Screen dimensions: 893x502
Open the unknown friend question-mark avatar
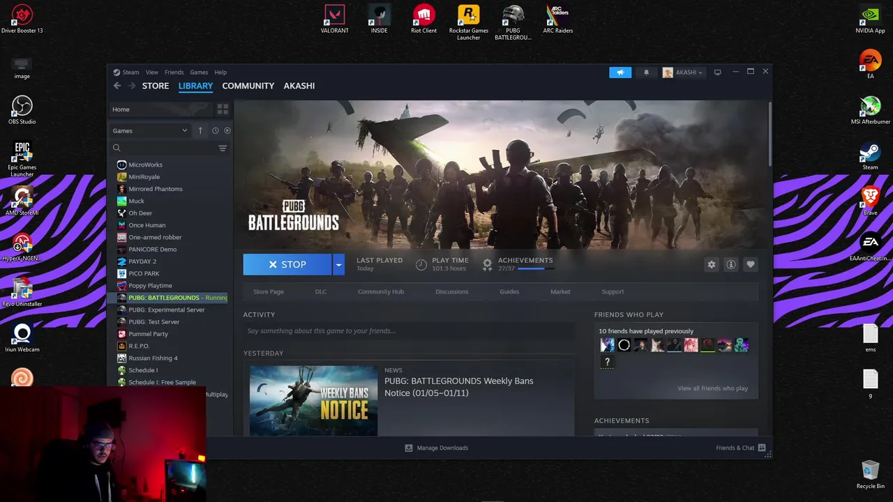(607, 362)
